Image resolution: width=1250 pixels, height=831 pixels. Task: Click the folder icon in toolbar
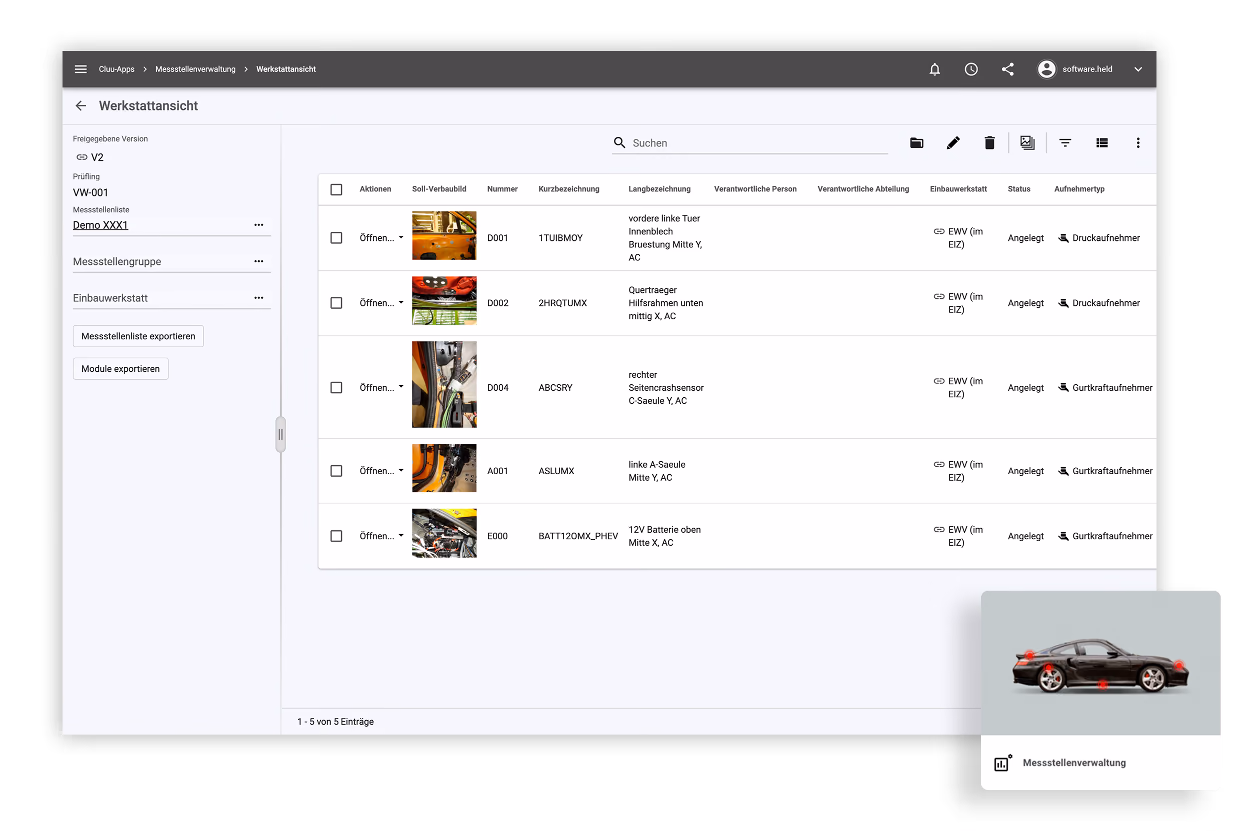916,142
